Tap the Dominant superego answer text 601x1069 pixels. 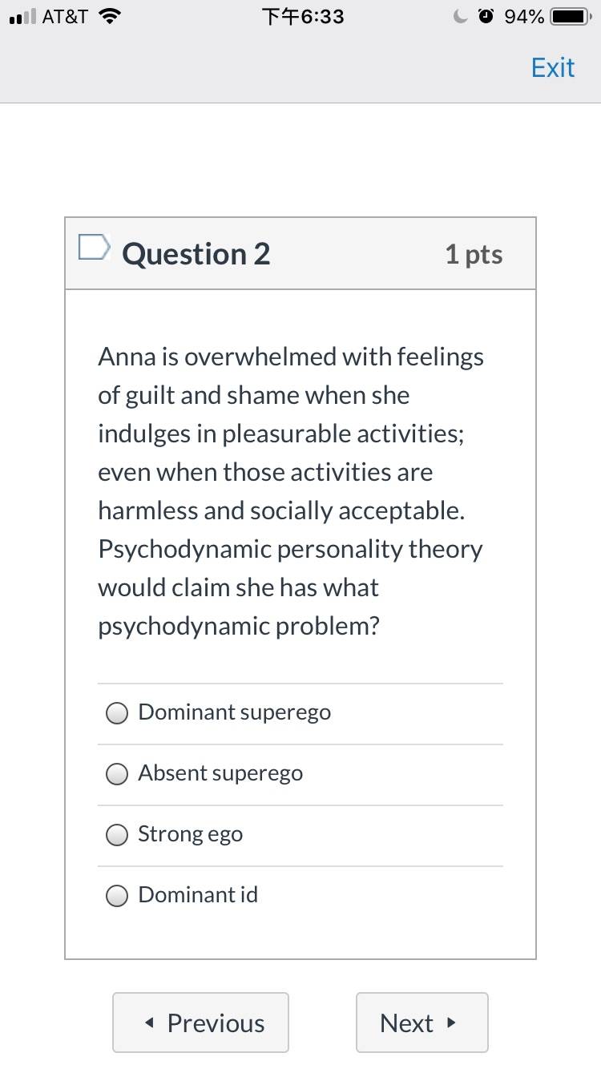pos(235,712)
